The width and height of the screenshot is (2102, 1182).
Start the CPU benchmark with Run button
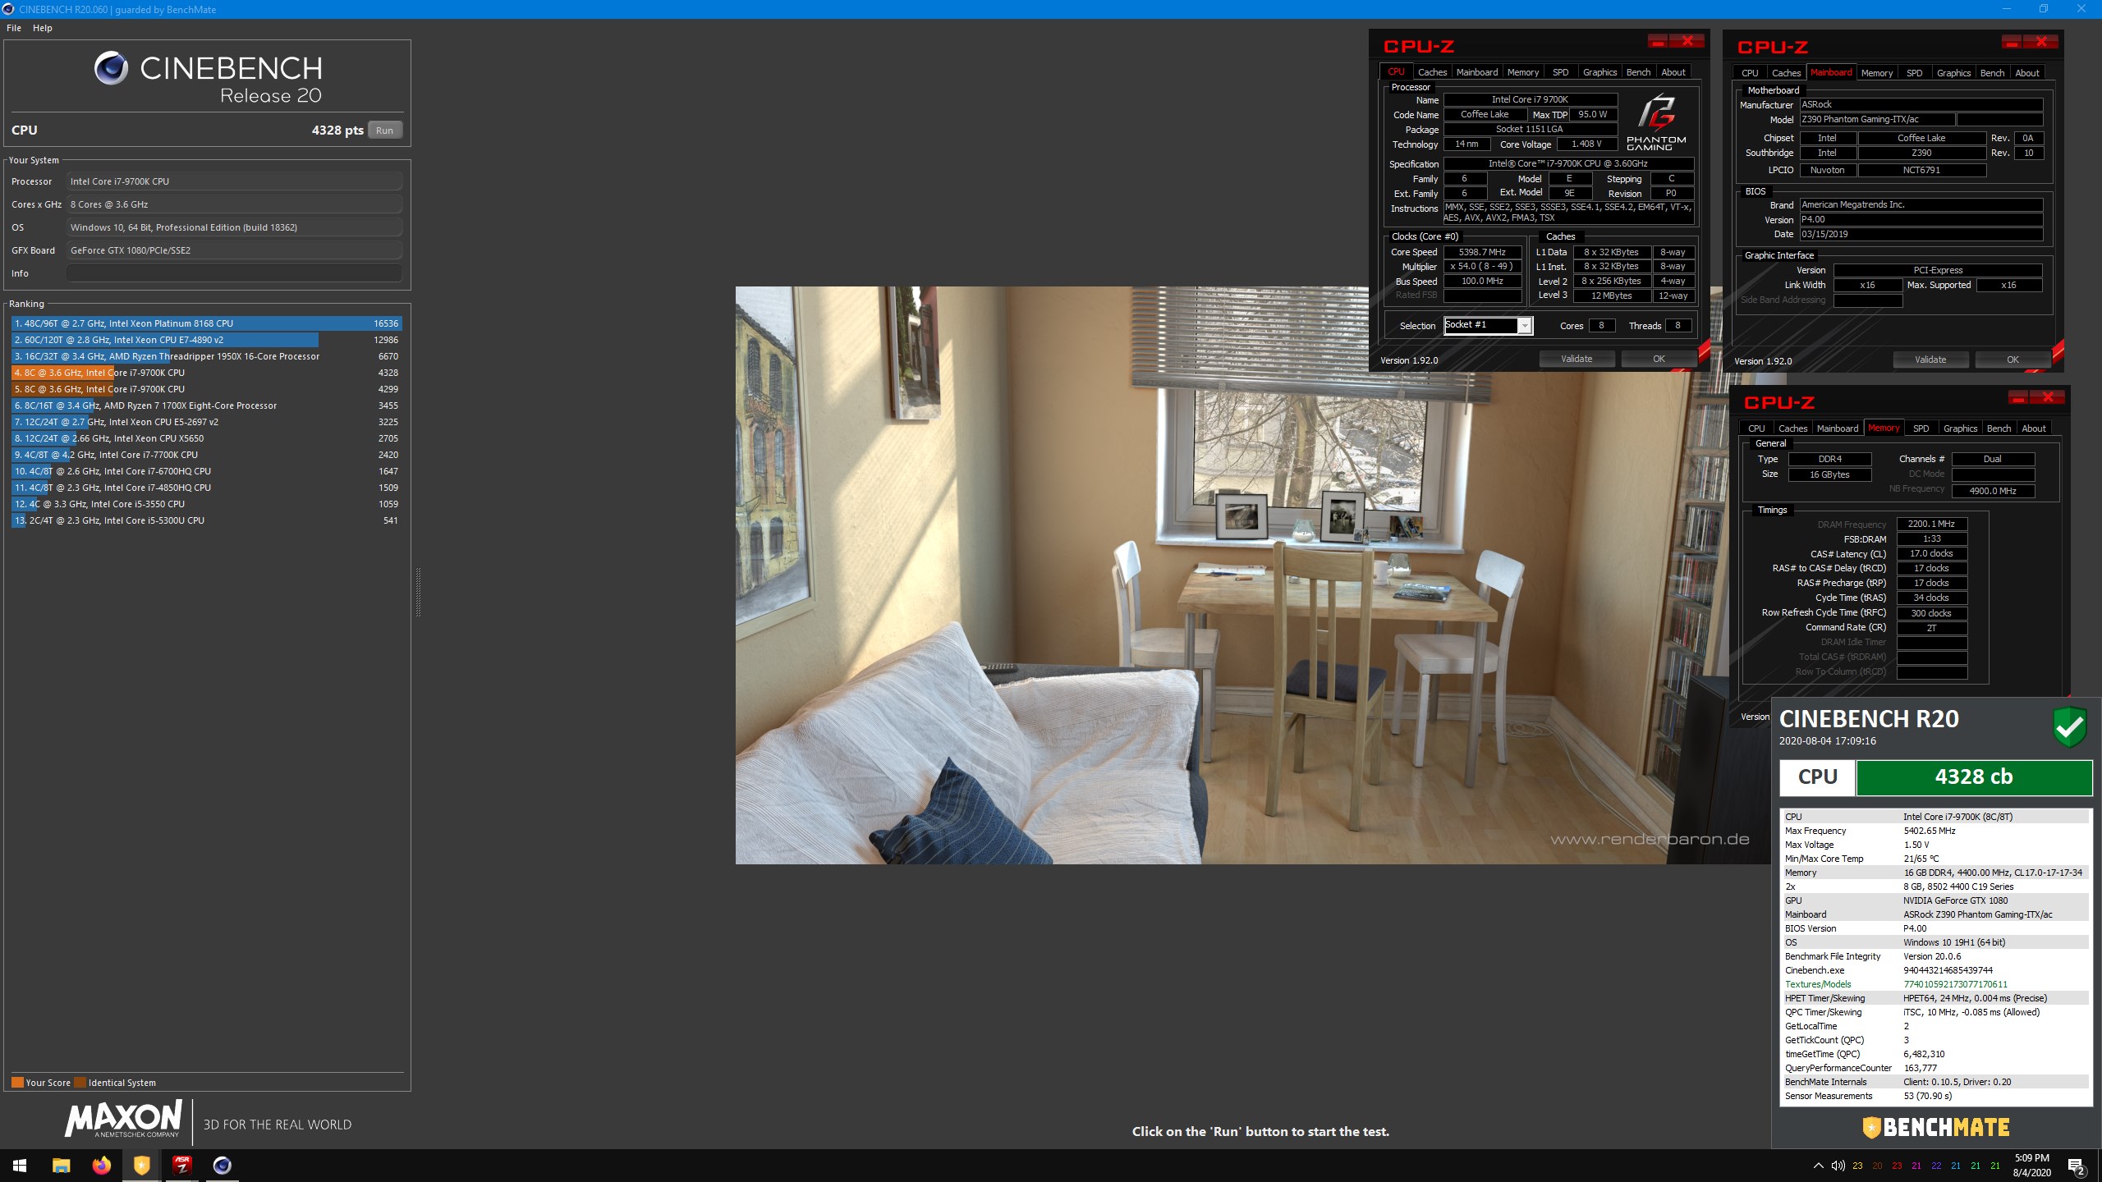384,131
